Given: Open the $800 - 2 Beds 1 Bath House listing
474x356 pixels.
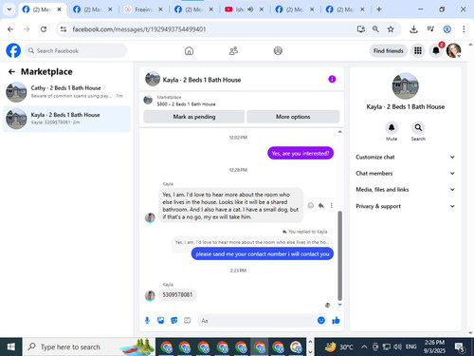Looking at the screenshot, I should click(x=186, y=101).
